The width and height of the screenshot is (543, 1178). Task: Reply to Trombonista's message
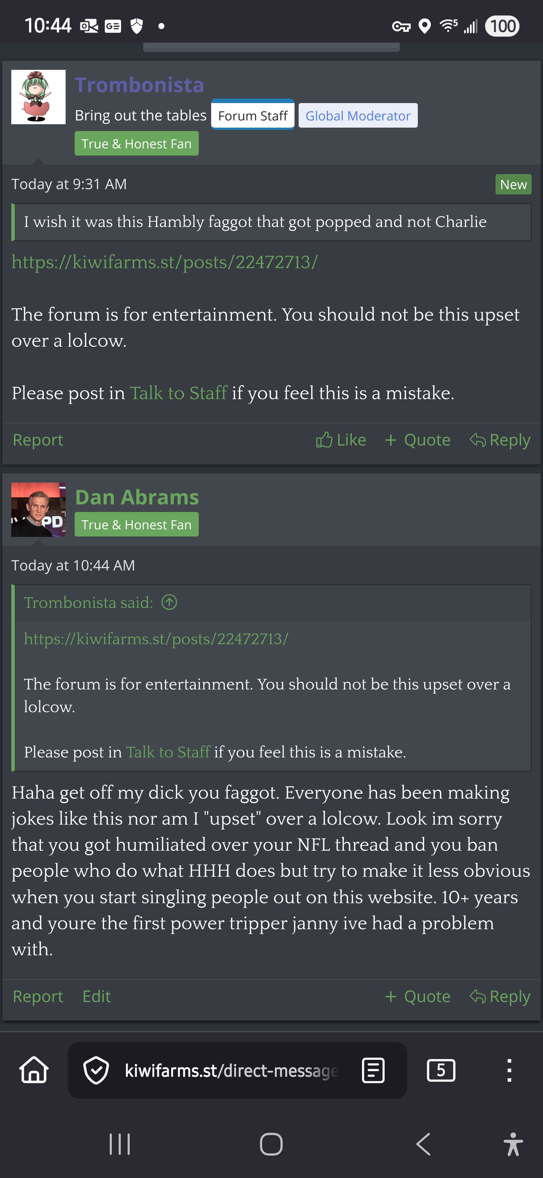pyautogui.click(x=500, y=440)
